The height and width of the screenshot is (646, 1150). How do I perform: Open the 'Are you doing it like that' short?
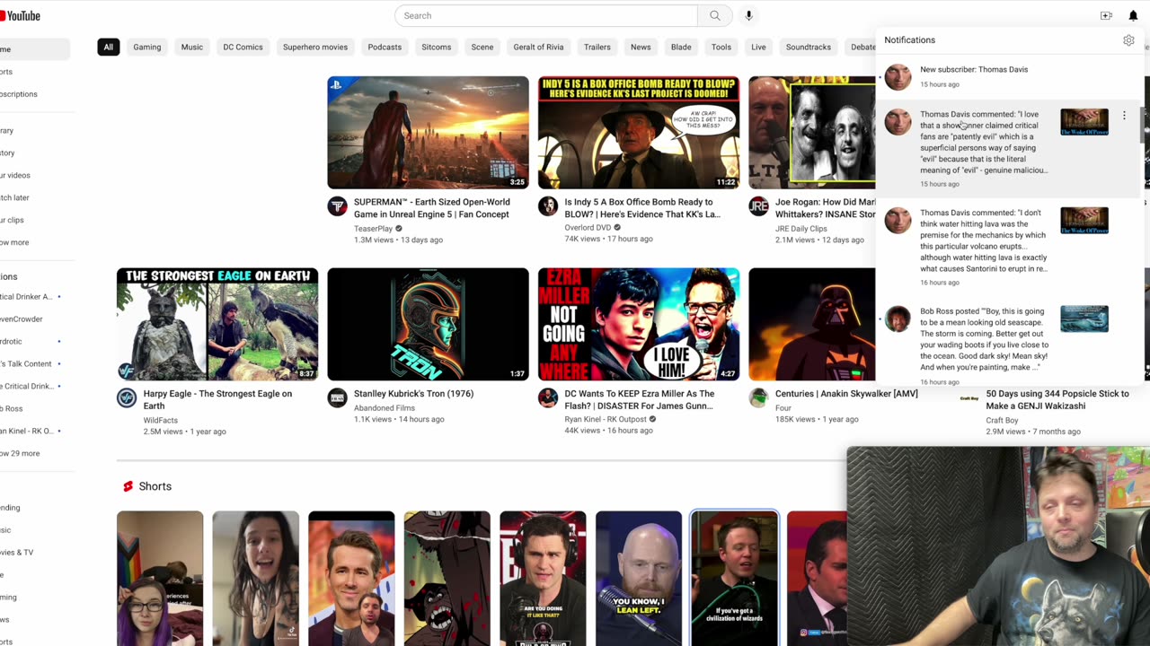click(543, 579)
